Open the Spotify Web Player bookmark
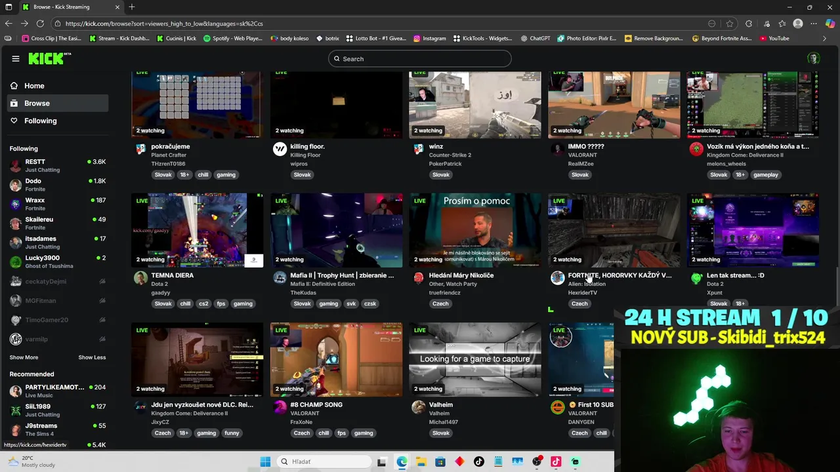The height and width of the screenshot is (472, 840). [x=233, y=39]
